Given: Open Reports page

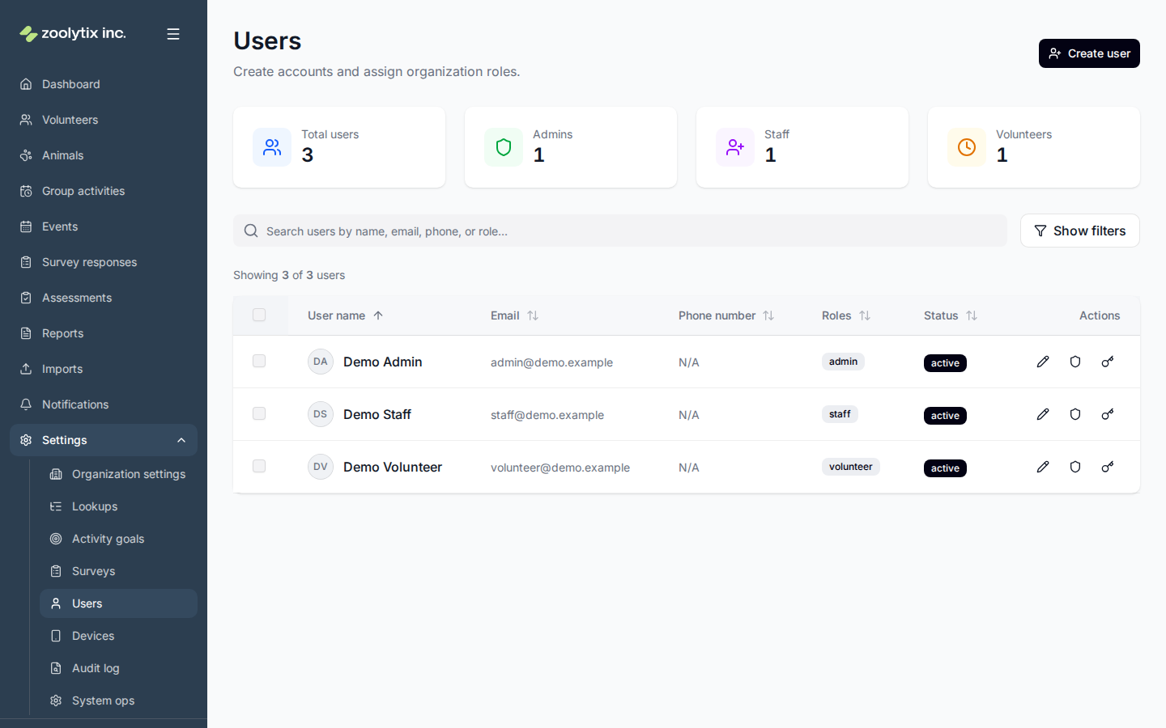Looking at the screenshot, I should (104, 333).
